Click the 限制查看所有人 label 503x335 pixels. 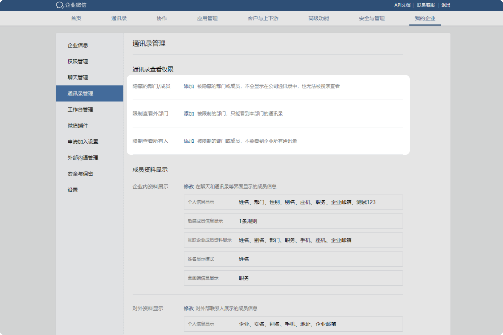151,141
